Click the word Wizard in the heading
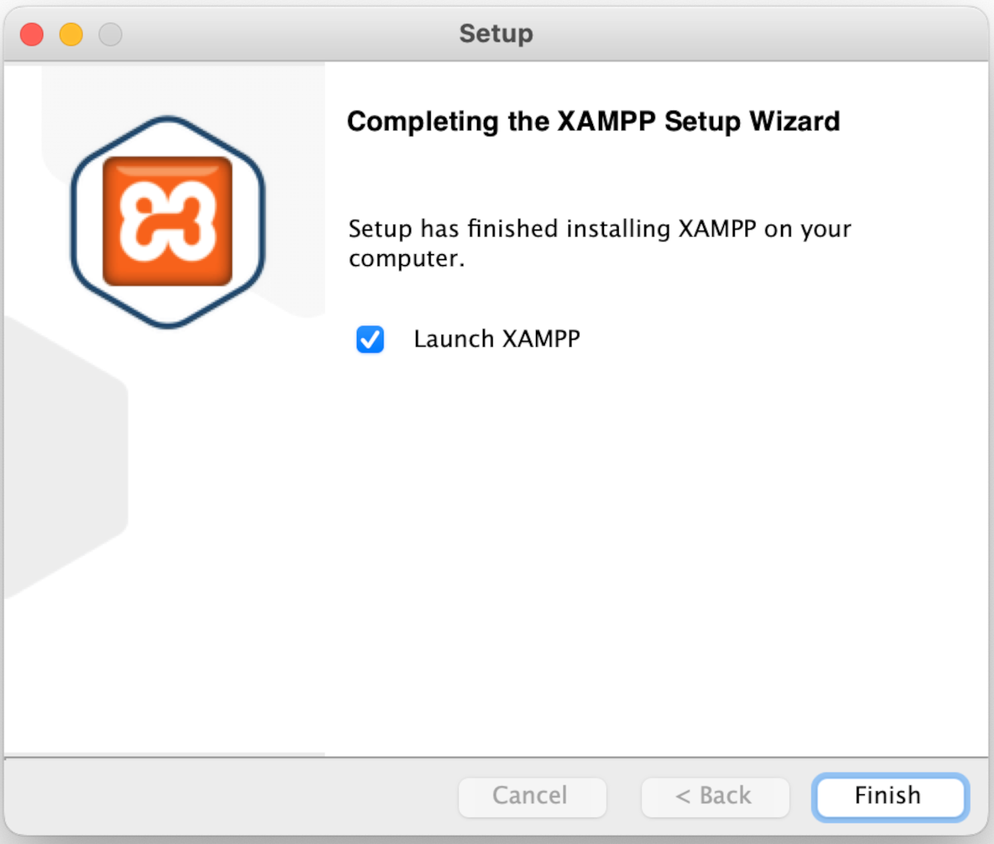Viewport: 994px width, 844px height. pos(794,122)
